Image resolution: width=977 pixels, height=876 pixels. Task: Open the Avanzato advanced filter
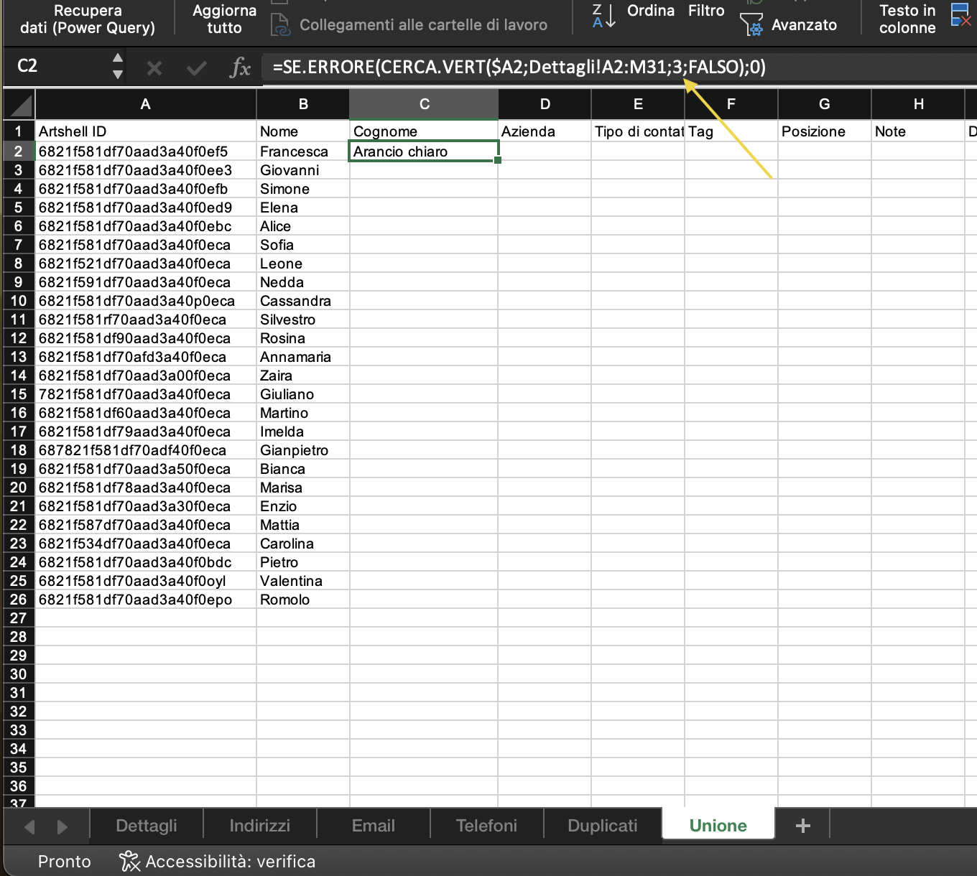789,25
